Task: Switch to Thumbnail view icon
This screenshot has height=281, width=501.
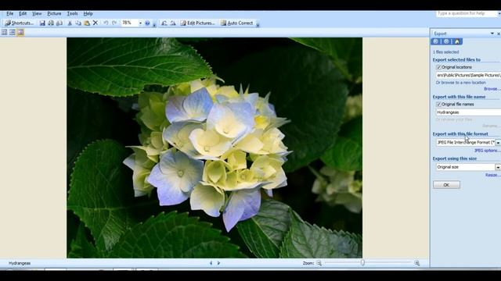Action: click(x=4, y=32)
